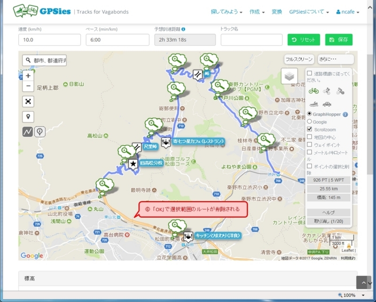Click the info icon next to 予想到達距離
376x302 pixels.
coord(183,29)
